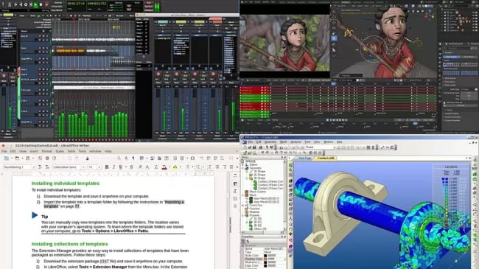Click the green Play button in DAW transport
The image size is (479, 269).
pyautogui.click(x=36, y=4)
